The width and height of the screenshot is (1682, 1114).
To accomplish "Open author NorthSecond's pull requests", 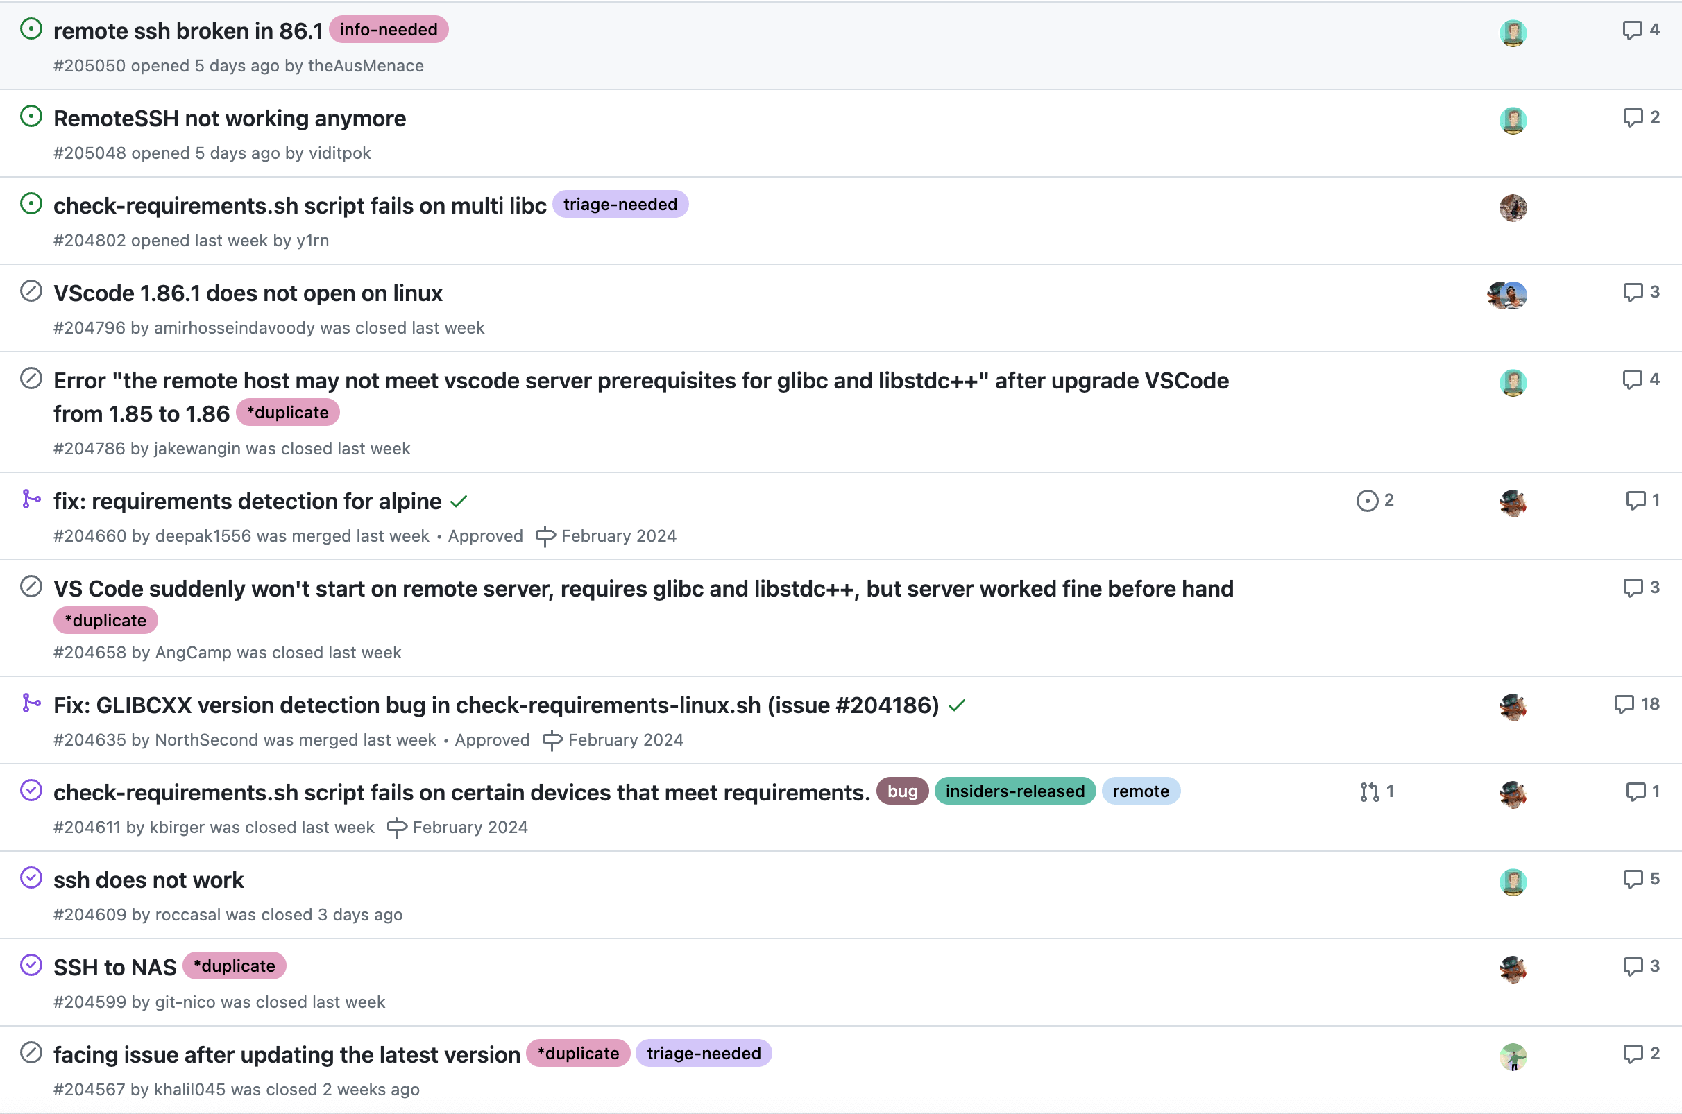I will 207,739.
